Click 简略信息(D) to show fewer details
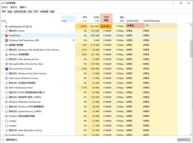 pos(10,140)
